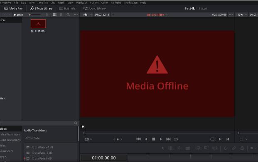Switch media pool to list view
Image resolution: width=258 pixels, height=162 pixels.
pyautogui.click(x=61, y=15)
